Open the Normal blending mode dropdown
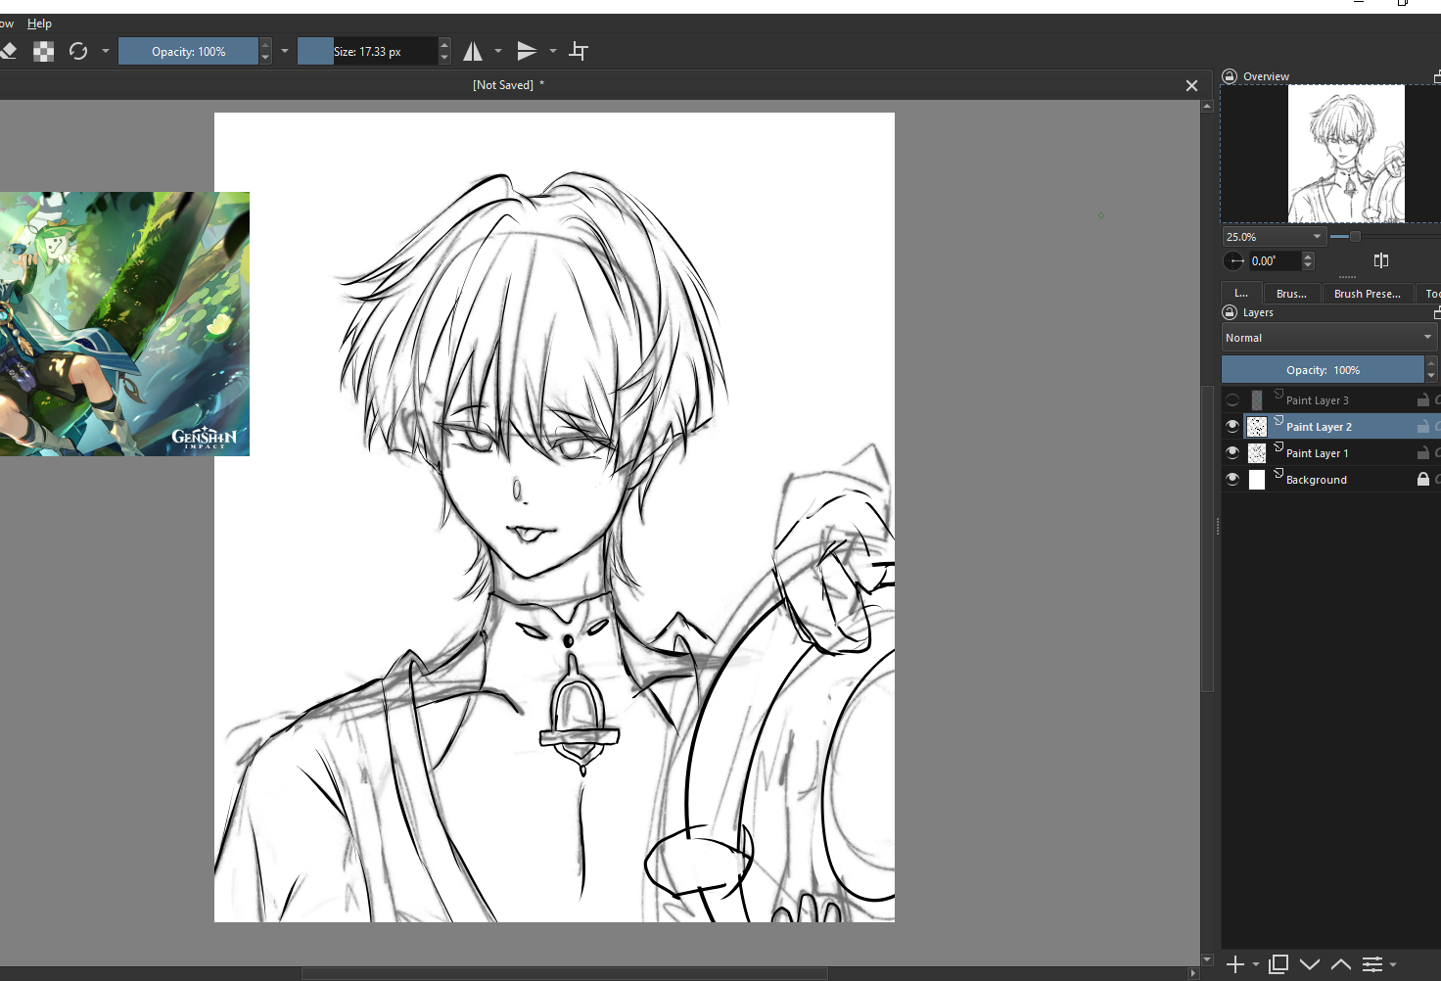Screen dimensions: 1441x981 1328,338
